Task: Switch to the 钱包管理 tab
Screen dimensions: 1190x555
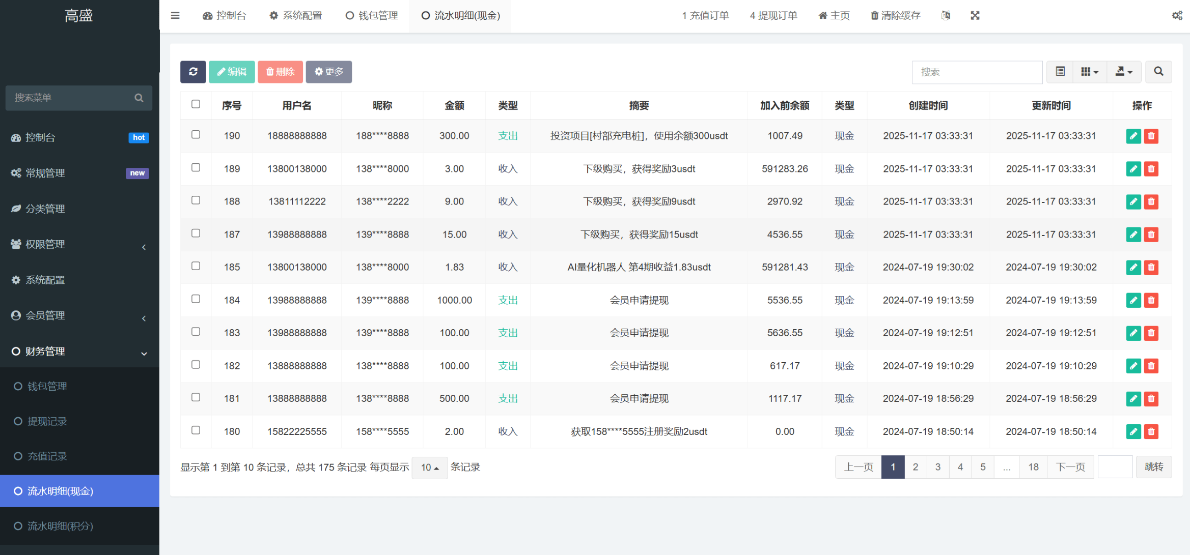Action: coord(371,15)
